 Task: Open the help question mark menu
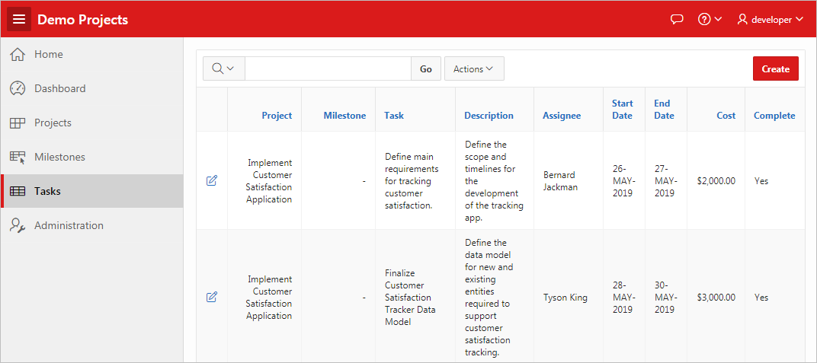[x=710, y=20]
